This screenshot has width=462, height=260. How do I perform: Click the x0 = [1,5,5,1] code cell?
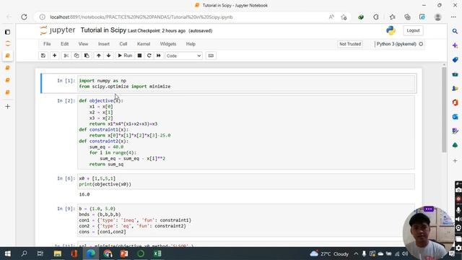pyautogui.click(x=246, y=181)
